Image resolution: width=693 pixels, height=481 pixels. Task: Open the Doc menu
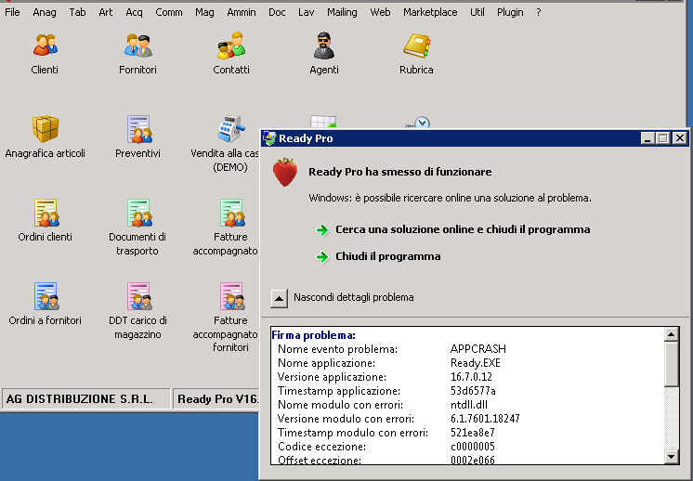point(277,12)
